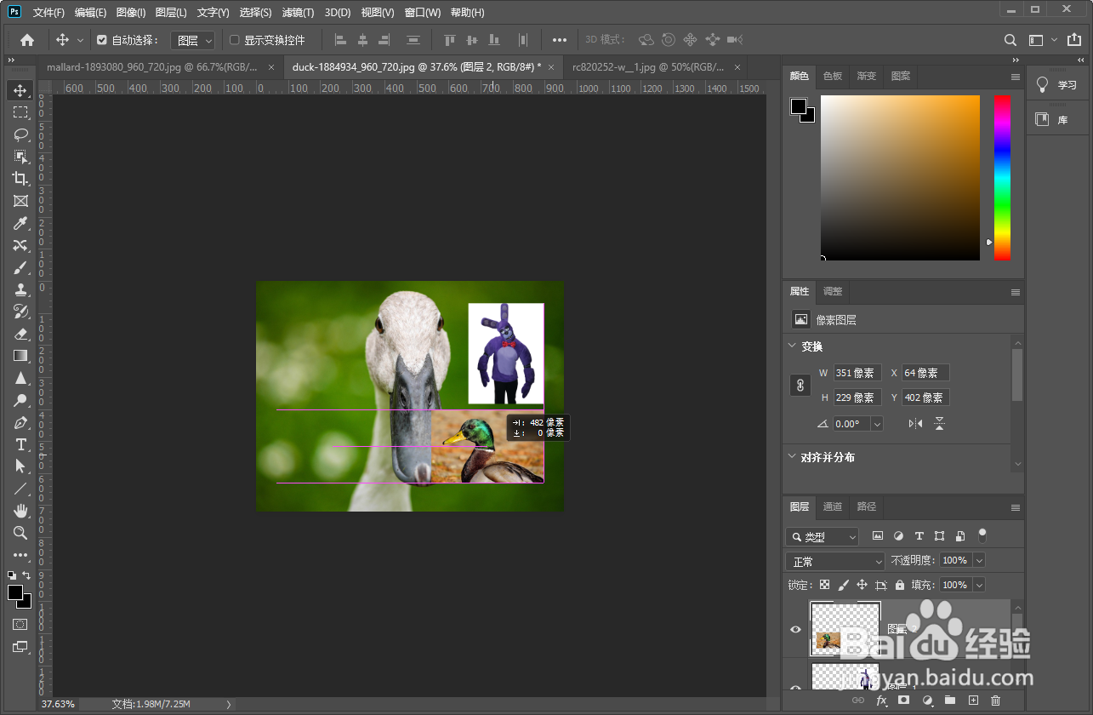Select the Eyedropper tool
Screen dimensions: 1093x715
tap(20, 223)
